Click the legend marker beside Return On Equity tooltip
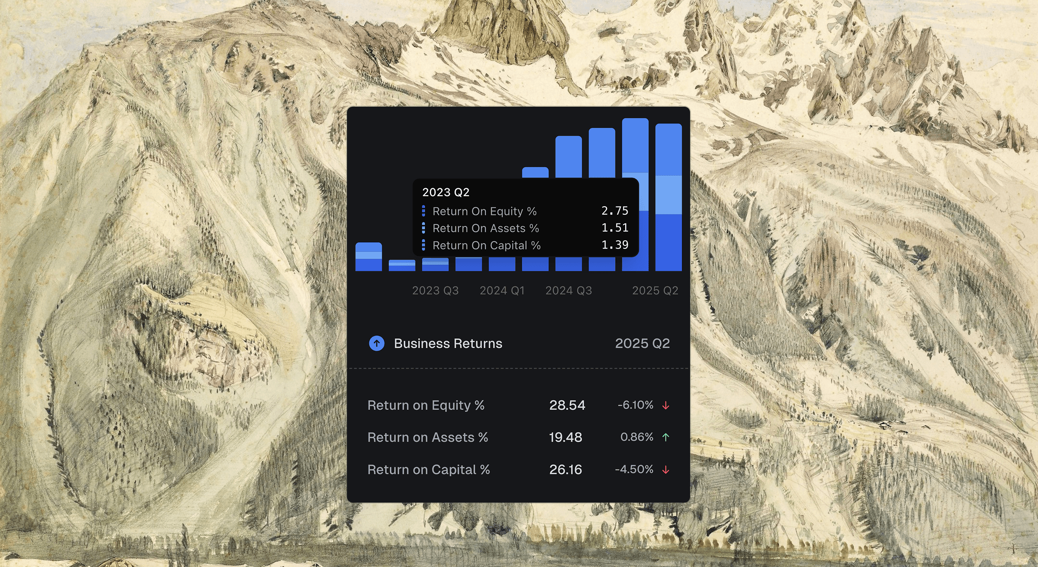 click(x=423, y=211)
